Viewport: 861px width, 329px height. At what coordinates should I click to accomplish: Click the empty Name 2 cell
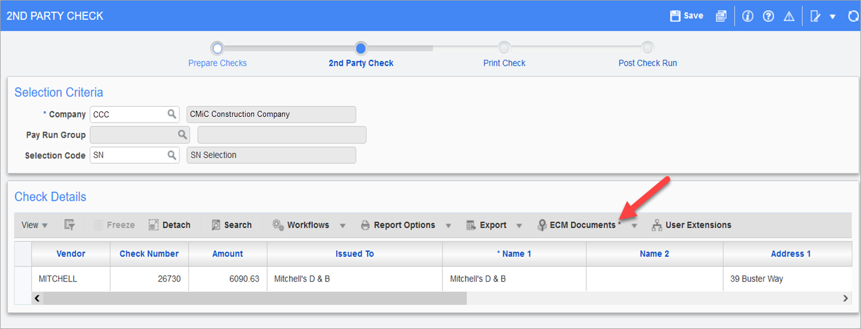click(x=654, y=279)
